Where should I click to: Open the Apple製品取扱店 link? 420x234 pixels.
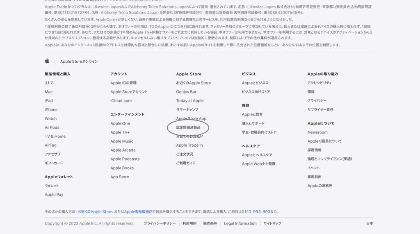coord(138,211)
